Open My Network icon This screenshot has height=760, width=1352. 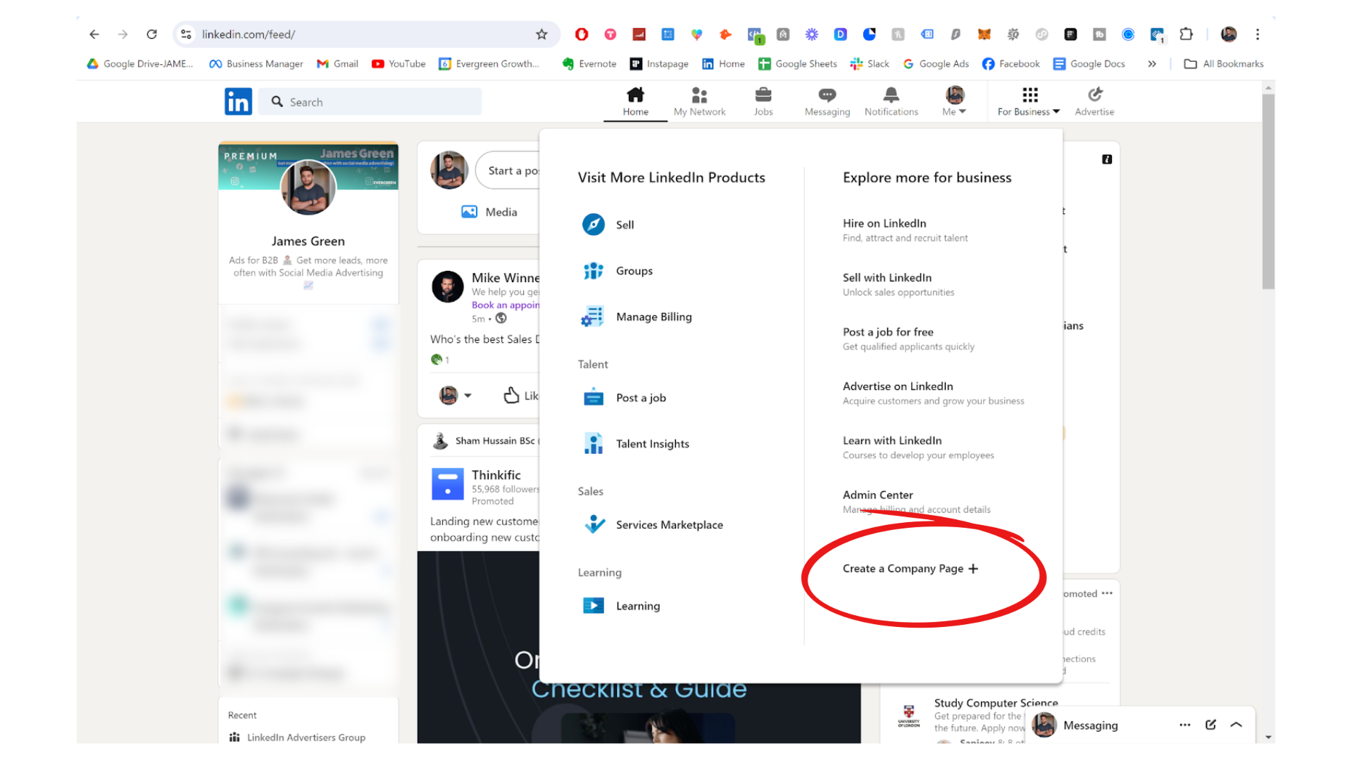click(699, 95)
